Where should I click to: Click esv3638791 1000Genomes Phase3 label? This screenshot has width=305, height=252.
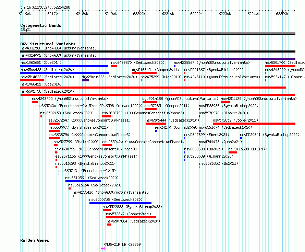click(x=96, y=149)
